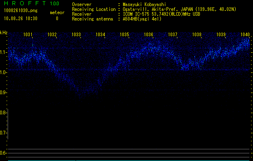Click time marker 1031
Viewport: 253px width, 161px height.
pos(28,34)
